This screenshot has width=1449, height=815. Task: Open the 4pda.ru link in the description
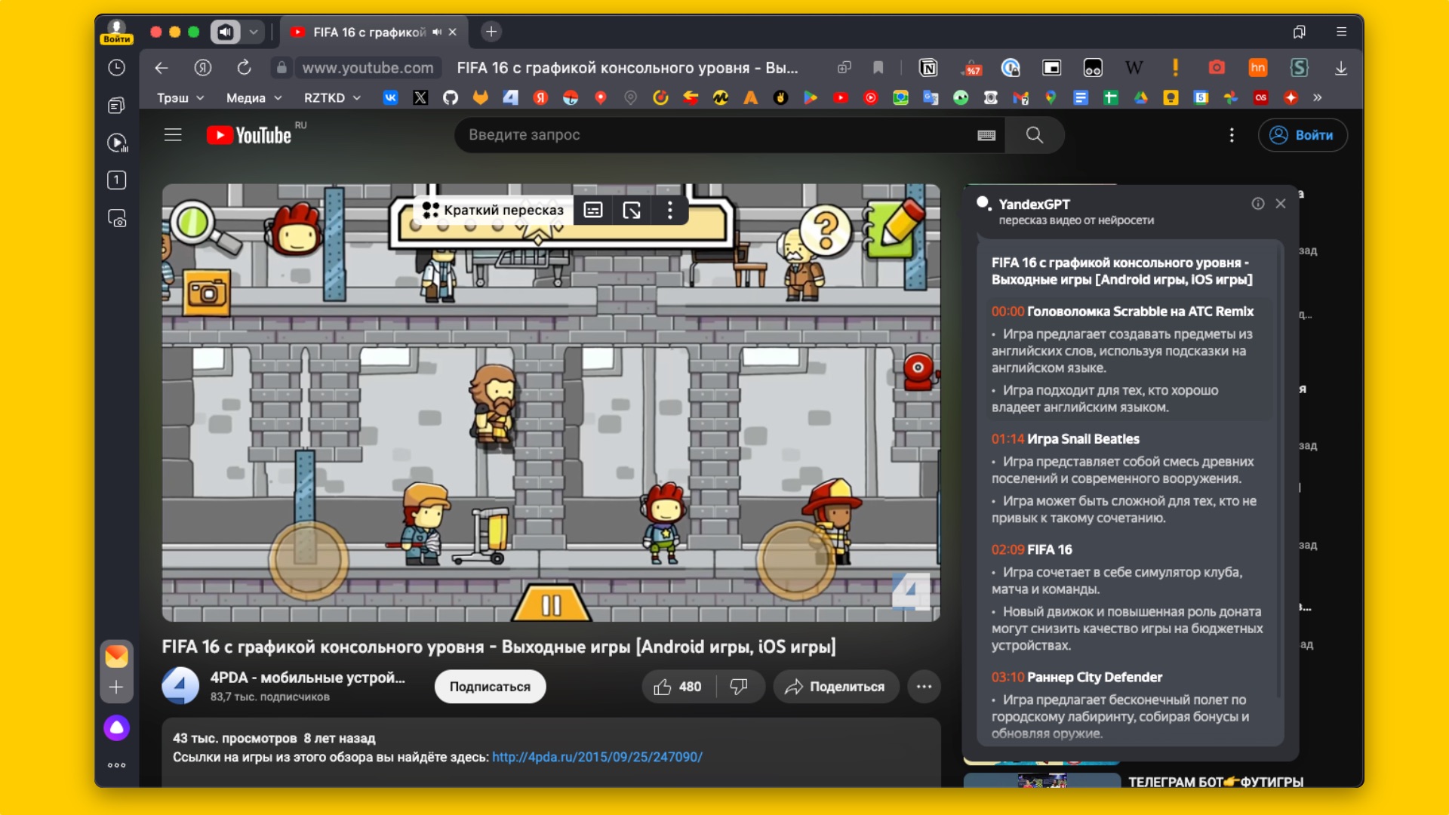(x=597, y=757)
